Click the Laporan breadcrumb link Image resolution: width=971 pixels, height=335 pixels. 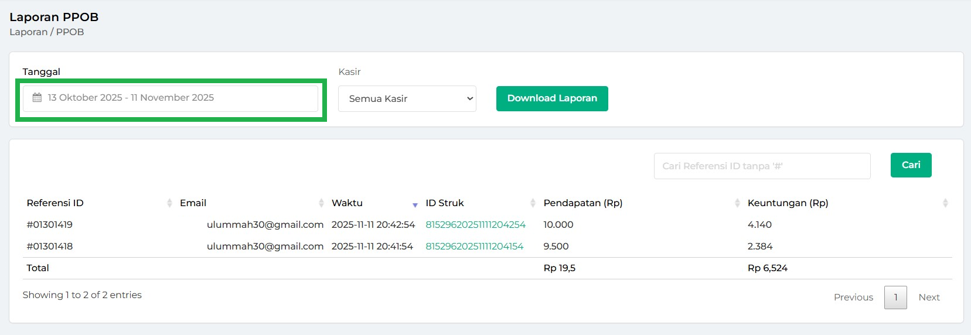pyautogui.click(x=28, y=32)
